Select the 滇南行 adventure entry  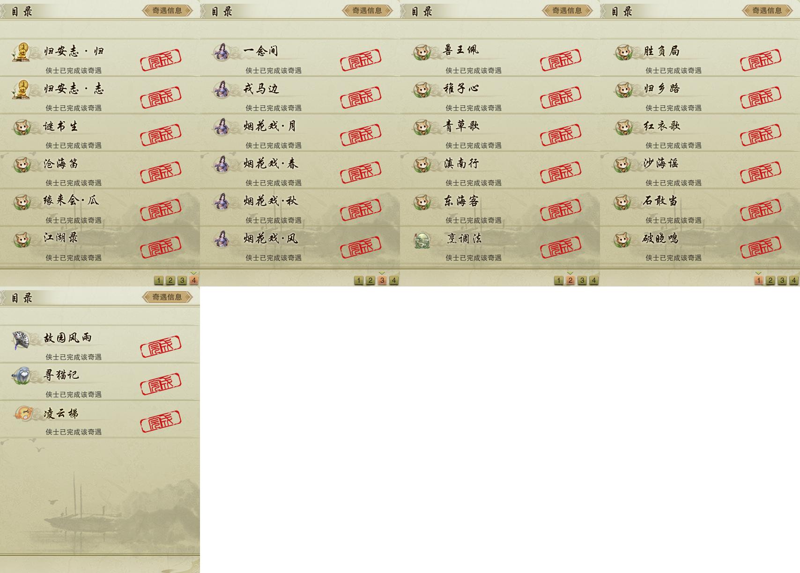click(x=500, y=170)
